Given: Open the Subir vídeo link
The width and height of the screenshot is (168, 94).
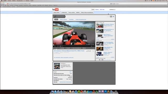Looking at the screenshot, I should (102, 9).
